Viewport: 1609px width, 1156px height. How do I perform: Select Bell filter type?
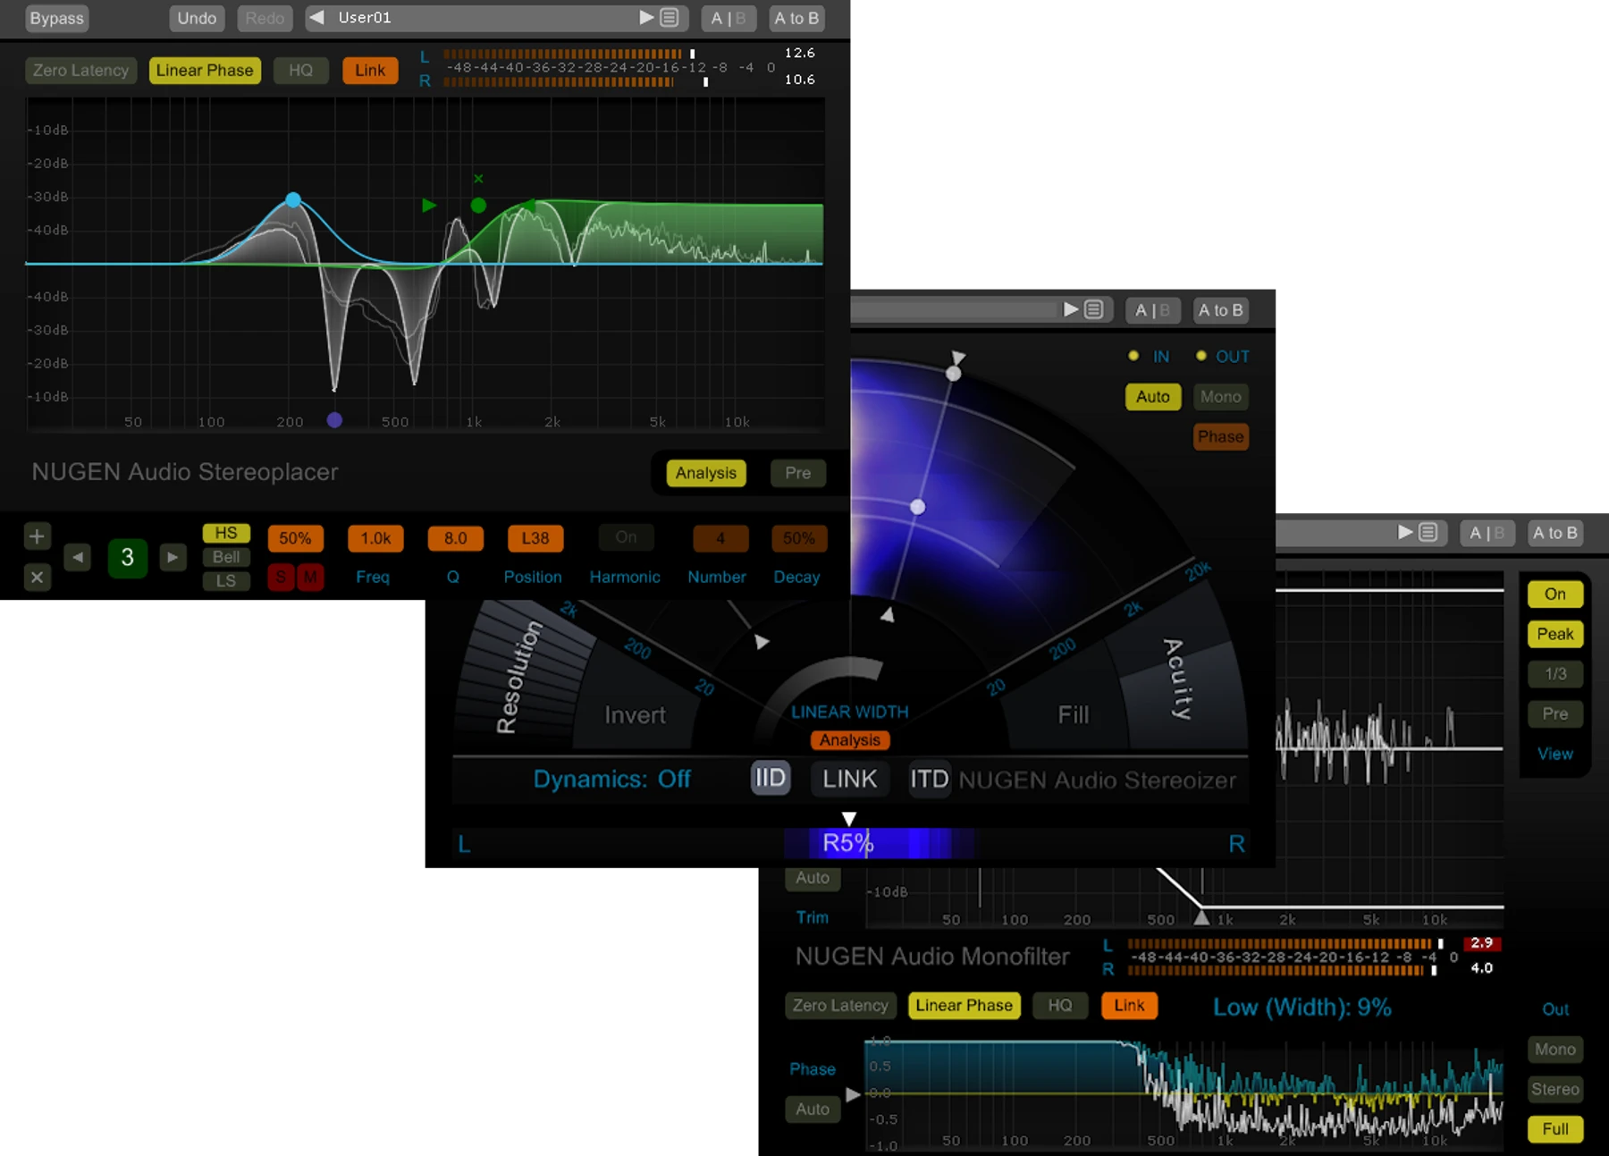tap(226, 557)
